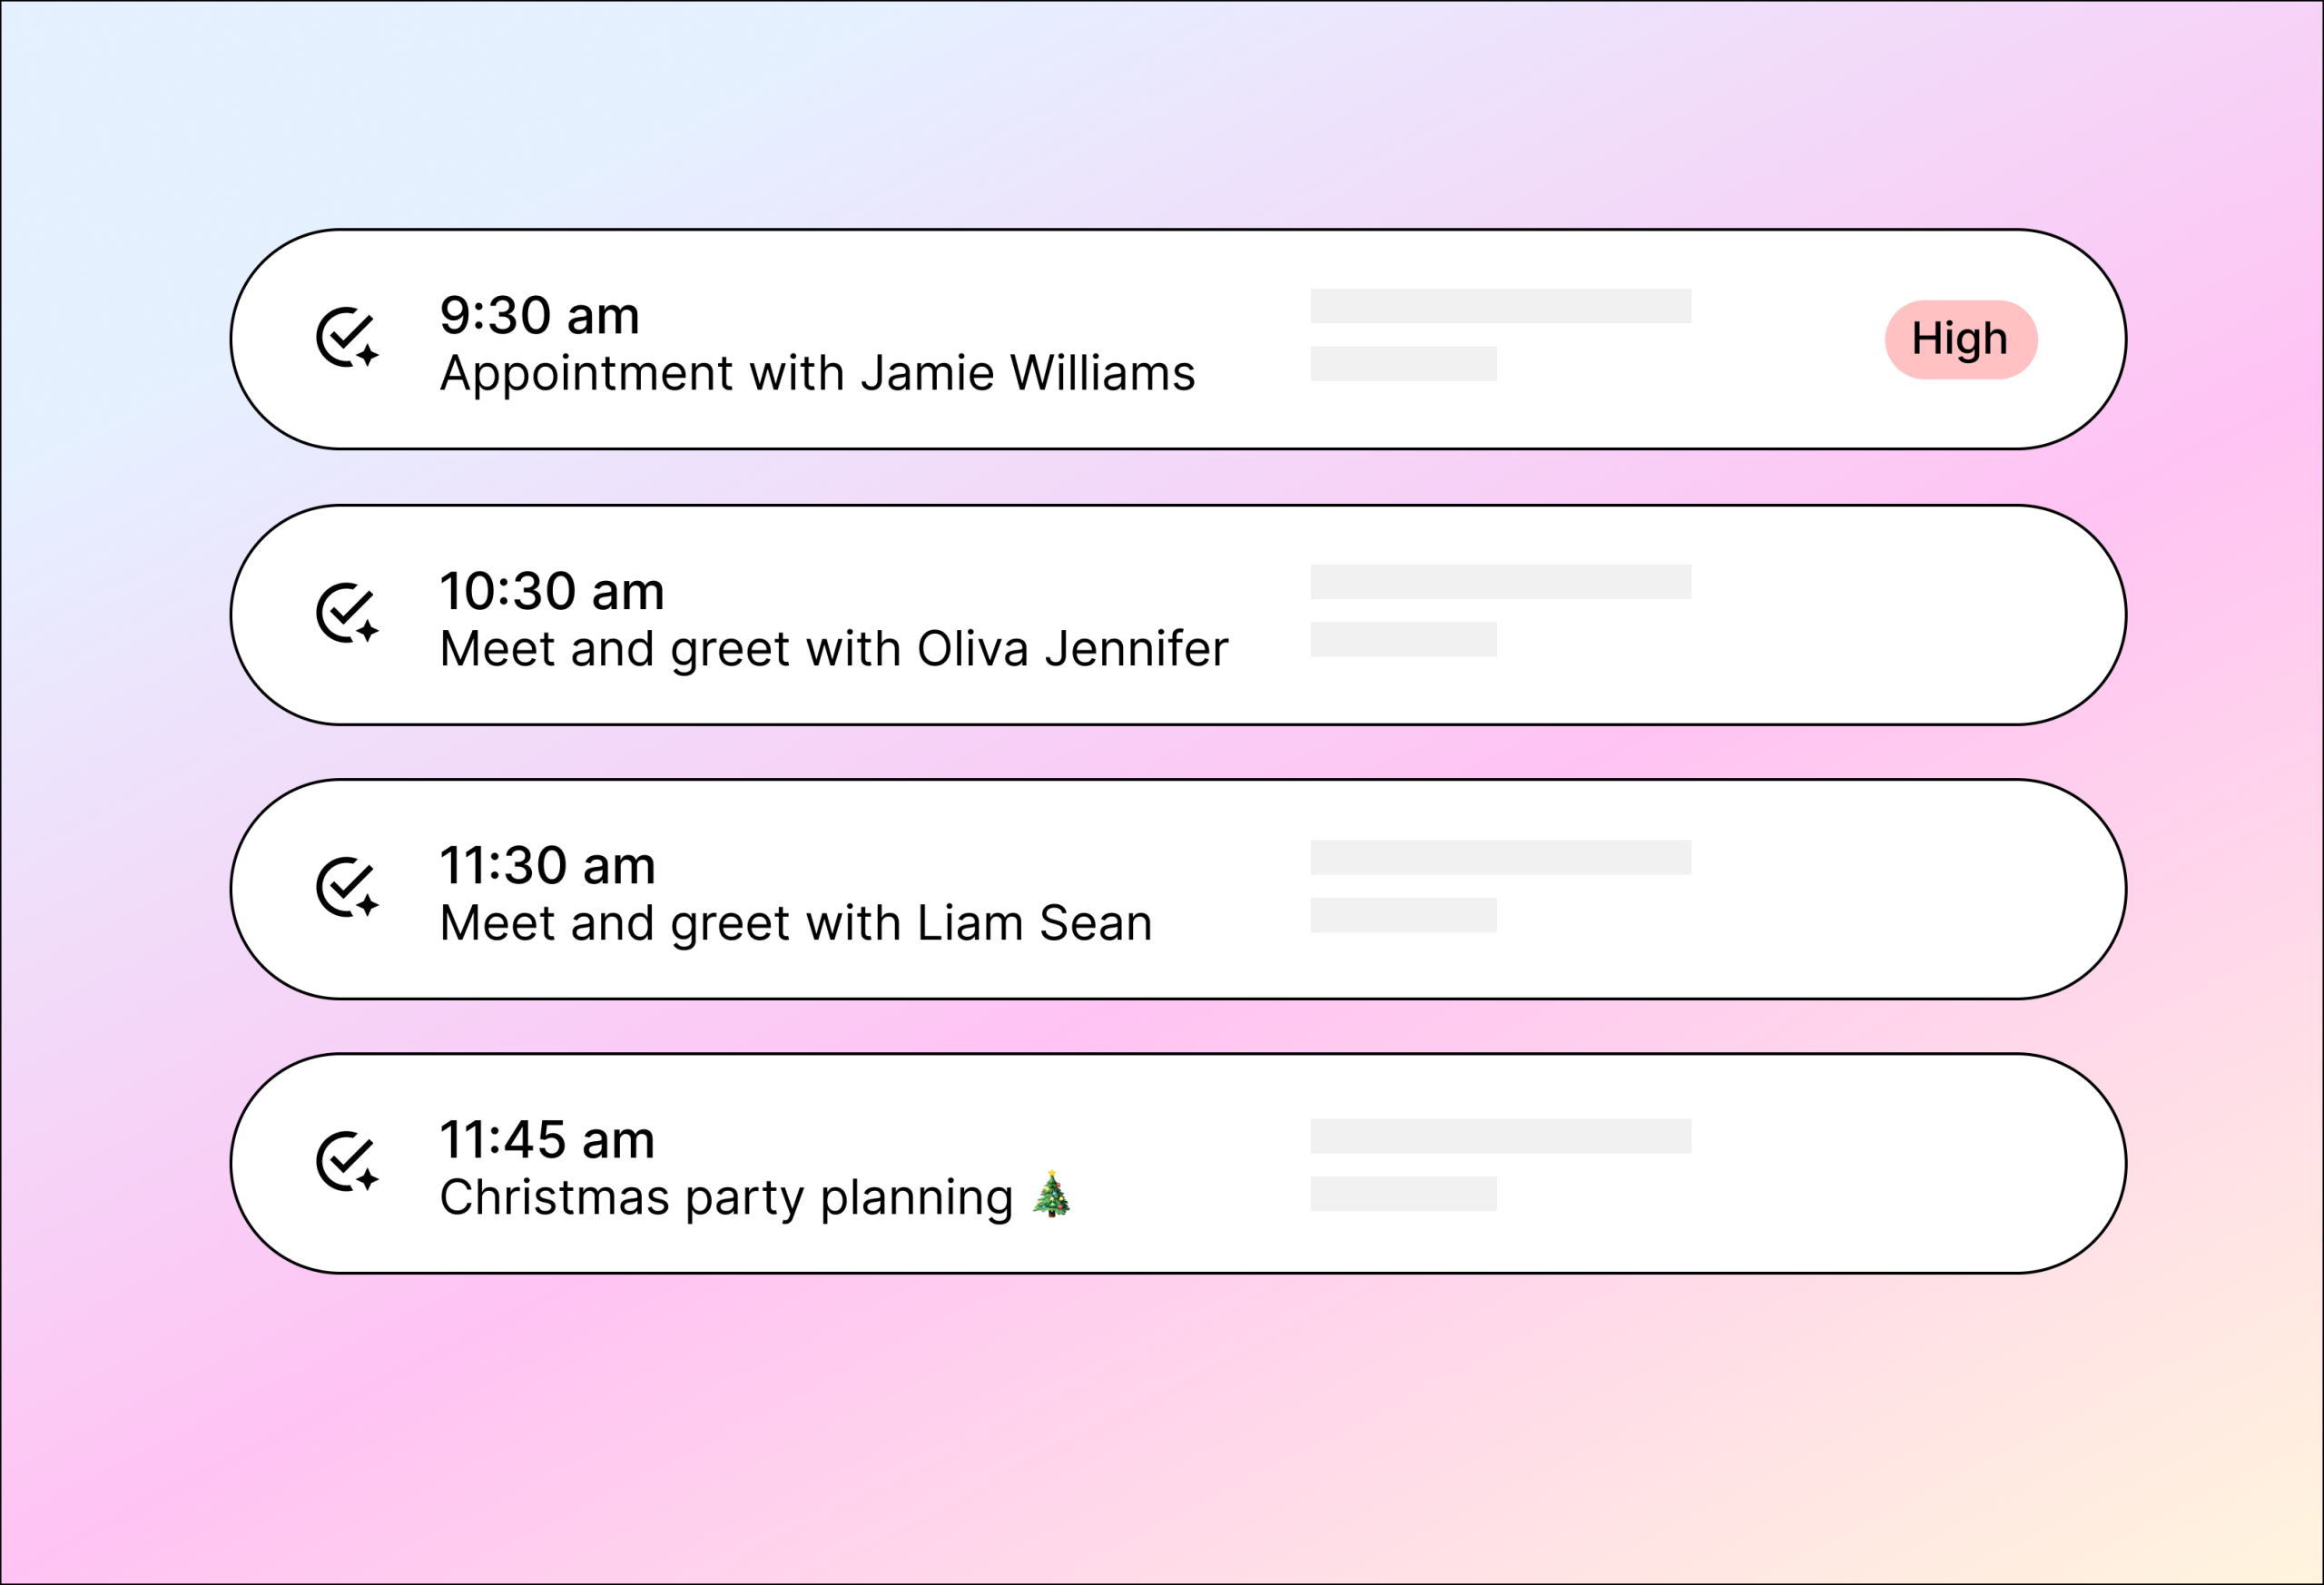Click short placeholder bar in Liam Sean card
Screen dimensions: 2324x1585
pos(1403,915)
